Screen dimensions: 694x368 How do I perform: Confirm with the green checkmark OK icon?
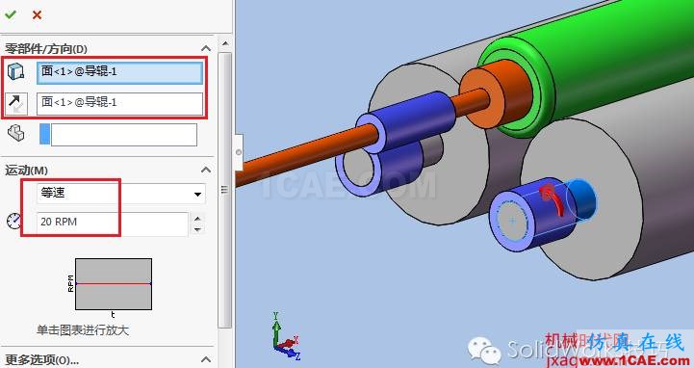coord(11,14)
